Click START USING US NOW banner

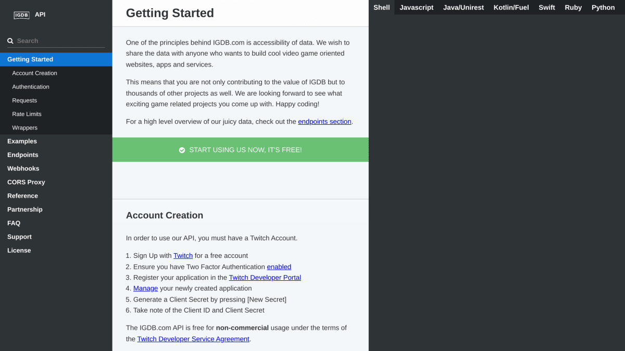coord(240,150)
